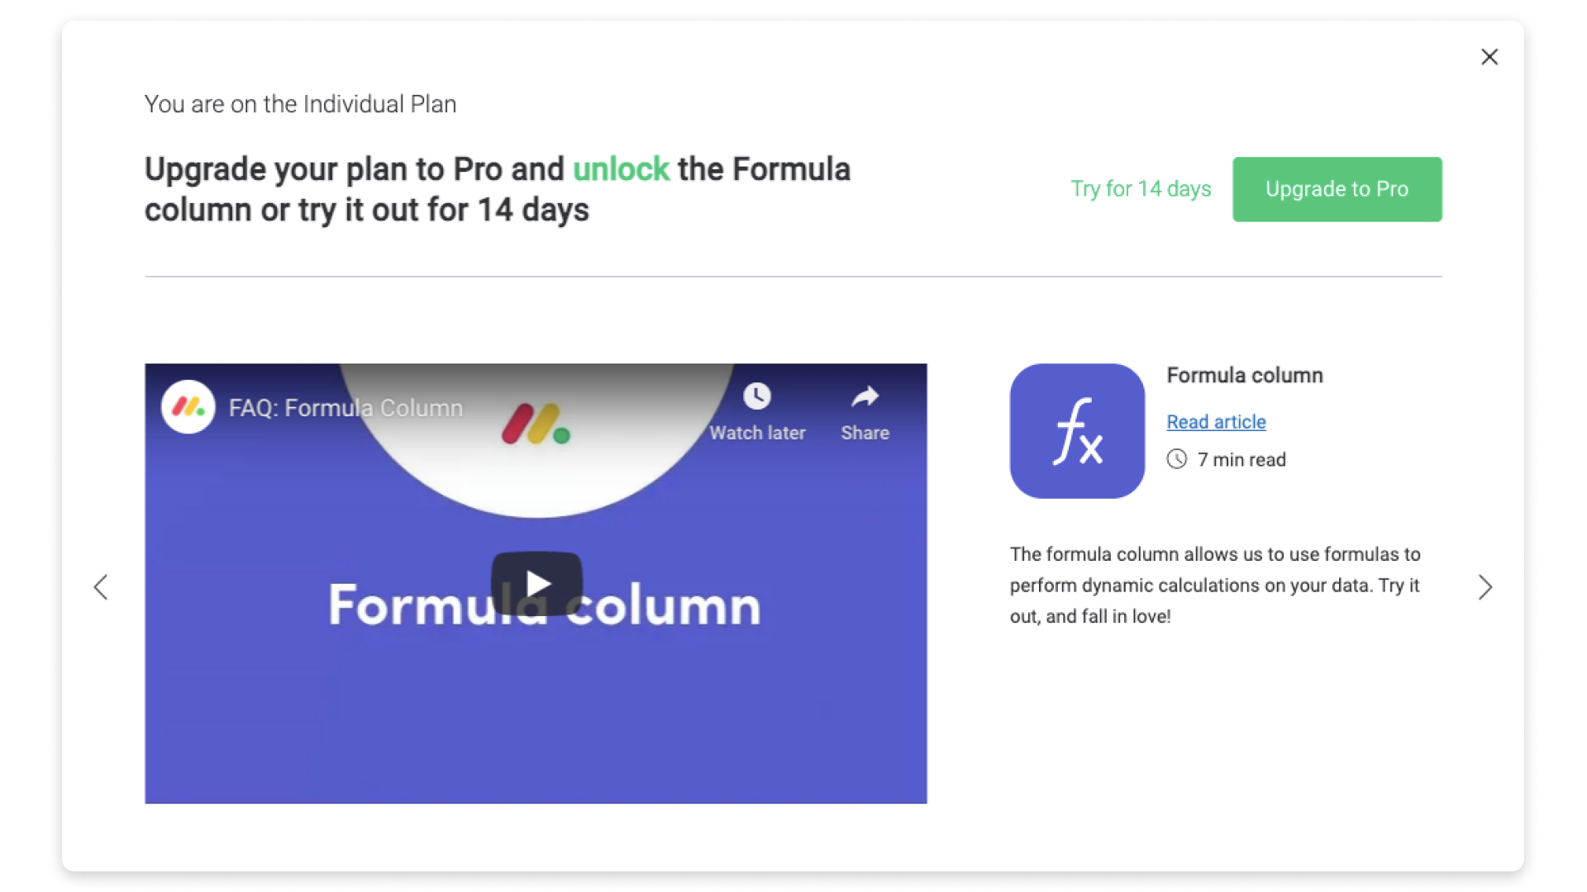This screenshot has height=892, width=1587.
Task: Click the green 'unlock' word in heading
Action: [x=621, y=169]
